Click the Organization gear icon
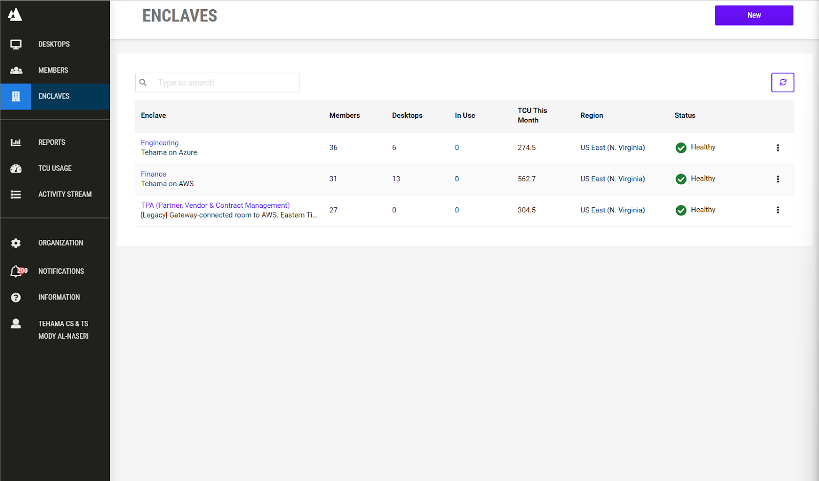This screenshot has height=481, width=819. pos(16,244)
